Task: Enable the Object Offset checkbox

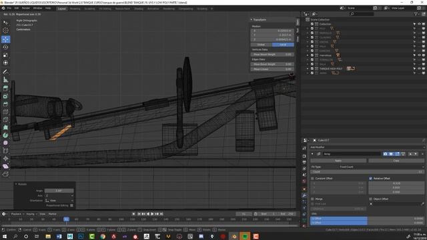Action: pyautogui.click(x=371, y=199)
